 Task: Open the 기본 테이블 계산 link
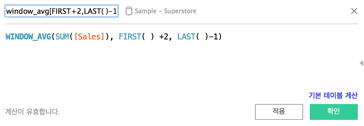point(333,95)
